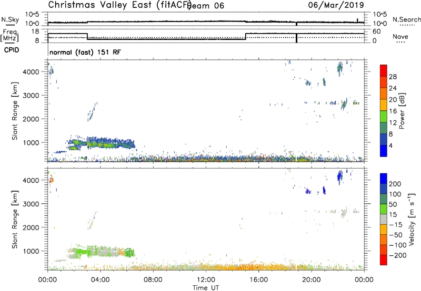Pick the gray −15 to 15 Velocity segment
421x291 pixels.
click(384, 219)
